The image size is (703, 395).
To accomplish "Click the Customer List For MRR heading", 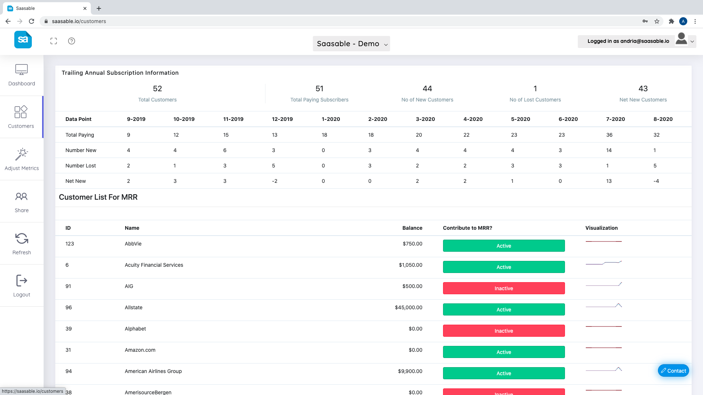I will 98,197.
